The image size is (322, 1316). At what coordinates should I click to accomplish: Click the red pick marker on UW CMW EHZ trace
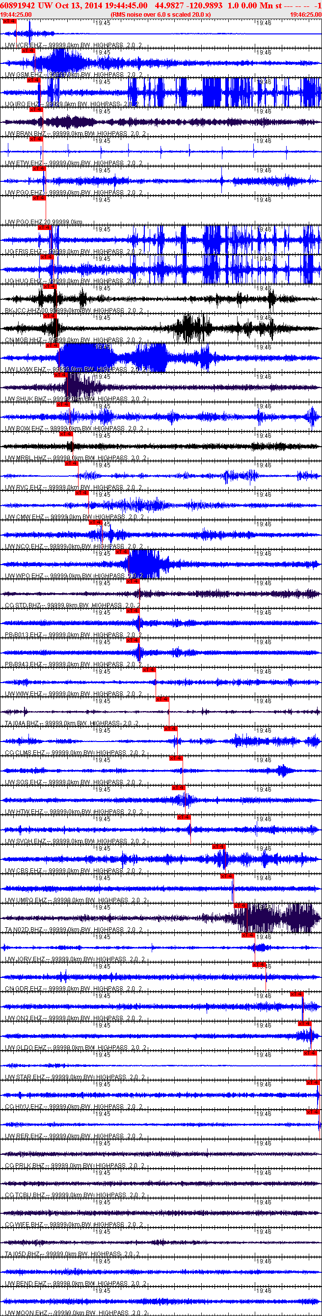[81, 493]
